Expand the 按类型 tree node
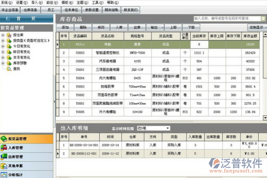 pos(3,41)
